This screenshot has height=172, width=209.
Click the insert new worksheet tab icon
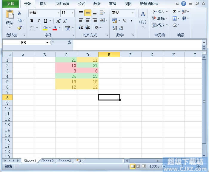coord(79,161)
